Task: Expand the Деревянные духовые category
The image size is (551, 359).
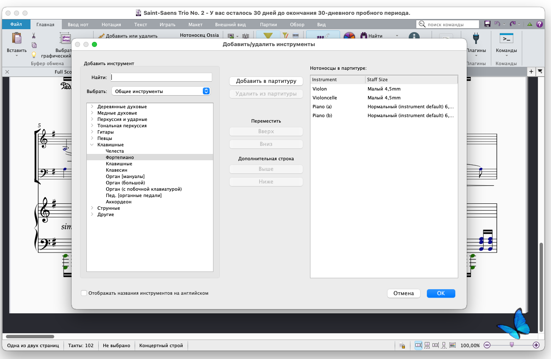Action: click(91, 107)
